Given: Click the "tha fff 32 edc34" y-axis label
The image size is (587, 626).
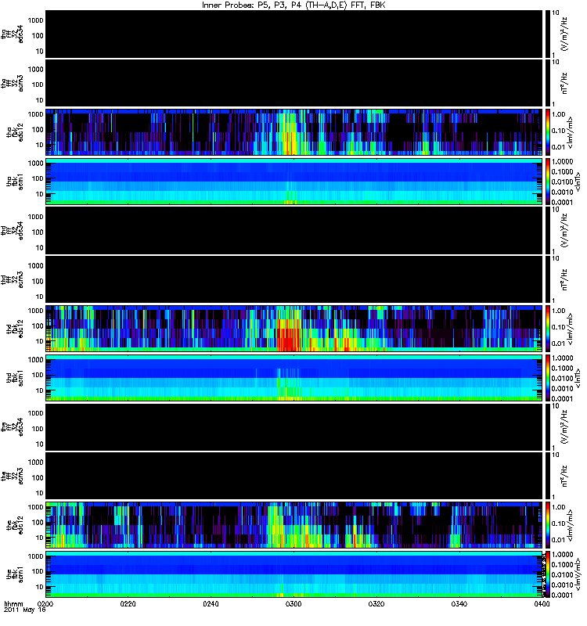Looking at the screenshot, I should [13, 34].
